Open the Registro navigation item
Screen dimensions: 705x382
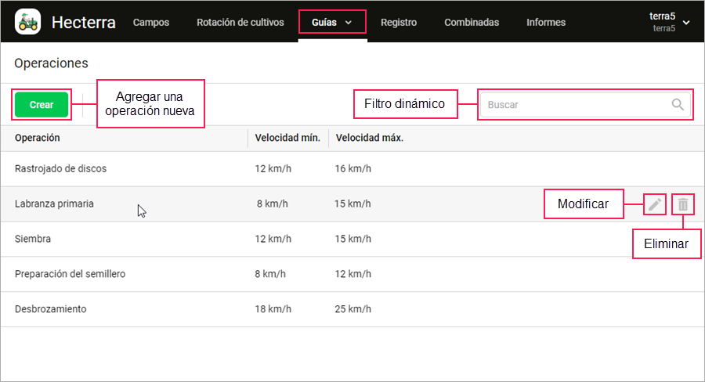click(x=399, y=23)
